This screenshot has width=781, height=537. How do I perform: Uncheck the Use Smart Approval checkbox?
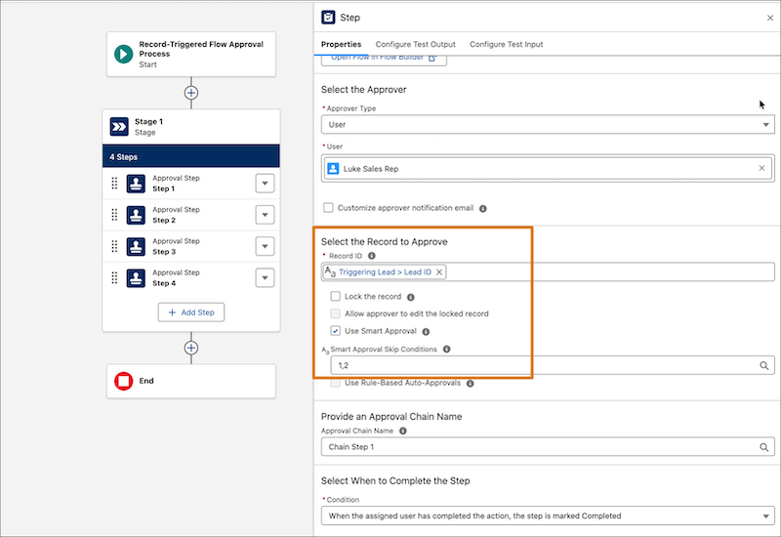pos(335,331)
